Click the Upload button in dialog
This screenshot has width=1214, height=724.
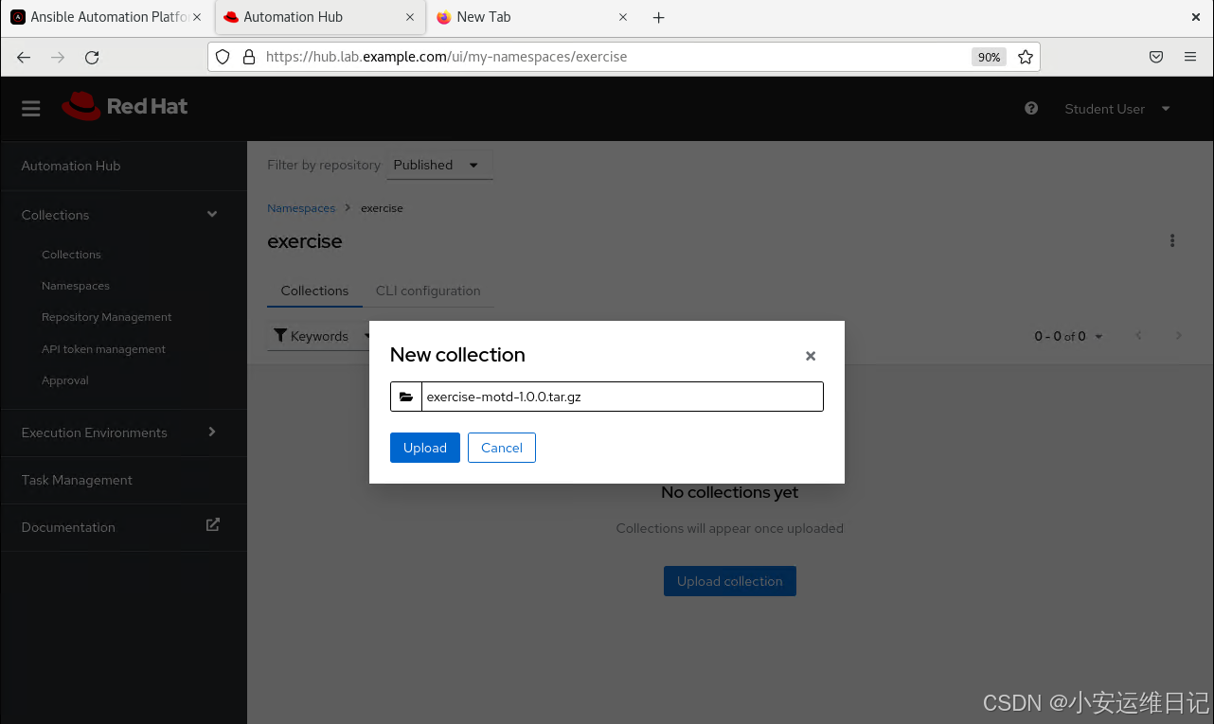coord(425,448)
